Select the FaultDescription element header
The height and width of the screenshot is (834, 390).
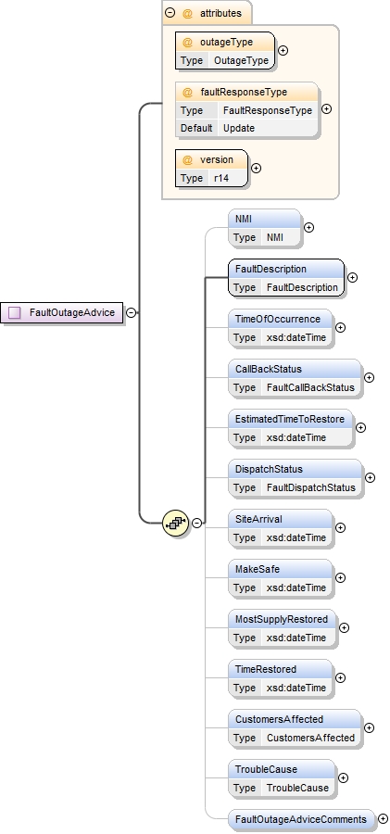pyautogui.click(x=287, y=269)
